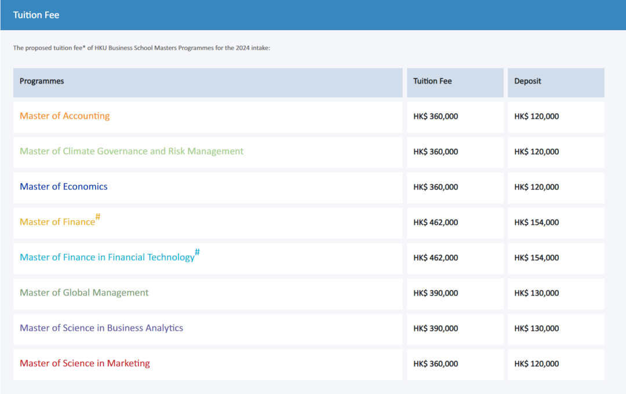Viewport: 626px width, 394px height.
Task: Open Master of Climate Governance and Risk Management
Action: (x=132, y=151)
